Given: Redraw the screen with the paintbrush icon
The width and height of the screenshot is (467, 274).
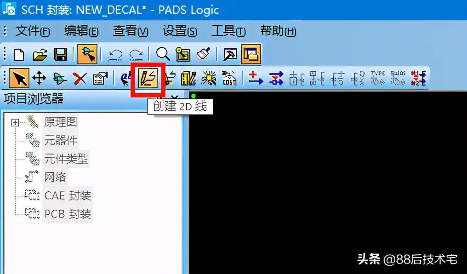Looking at the screenshot, I should 204,54.
